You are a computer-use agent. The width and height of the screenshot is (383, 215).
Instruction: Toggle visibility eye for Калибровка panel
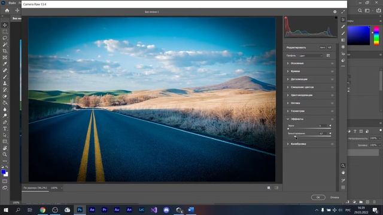(x=332, y=144)
